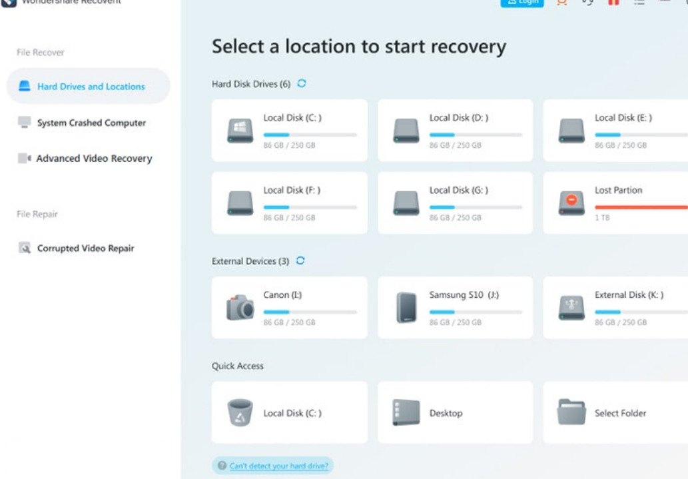Click the gift box icon
Viewport: 688px width, 479px height.
click(613, 3)
